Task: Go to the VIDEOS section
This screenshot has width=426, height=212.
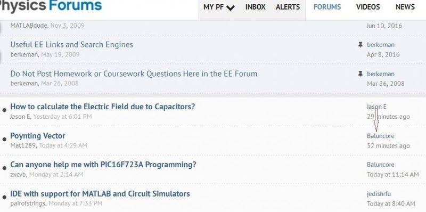Action: [368, 7]
